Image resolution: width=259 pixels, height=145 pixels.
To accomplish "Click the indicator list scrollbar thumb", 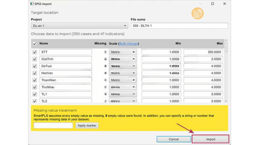I will coord(226,47).
